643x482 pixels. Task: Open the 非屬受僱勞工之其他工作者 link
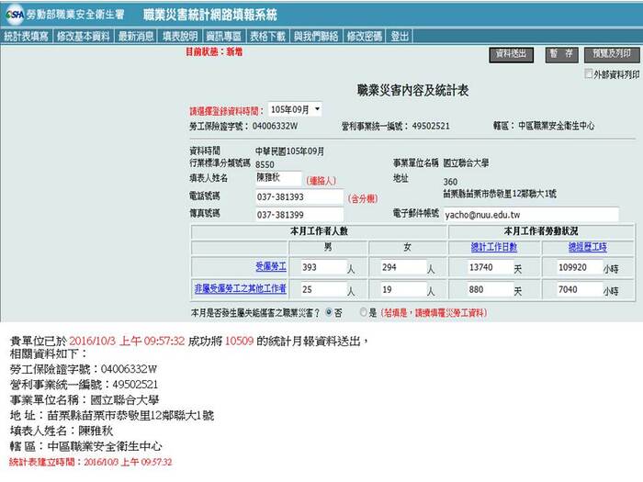(x=241, y=288)
